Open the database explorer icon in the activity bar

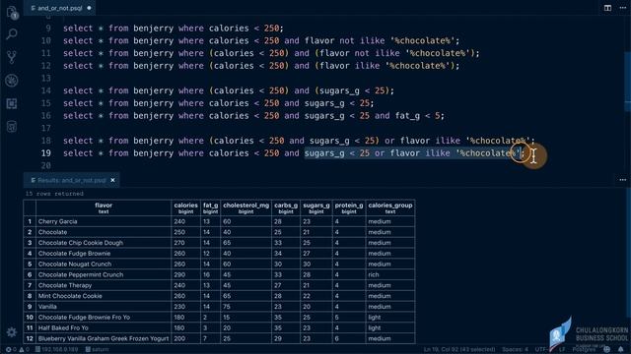click(12, 127)
